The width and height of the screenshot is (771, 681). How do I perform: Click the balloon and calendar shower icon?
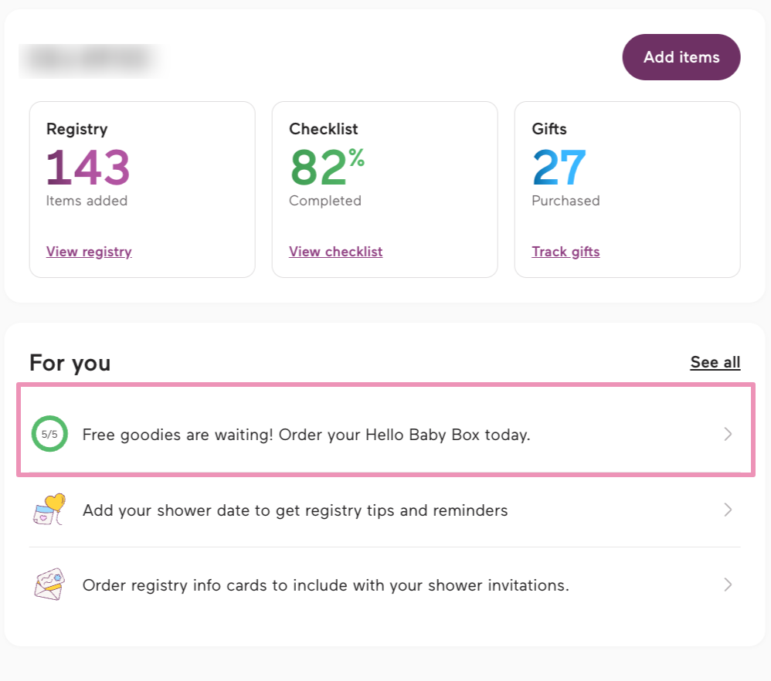click(x=49, y=510)
